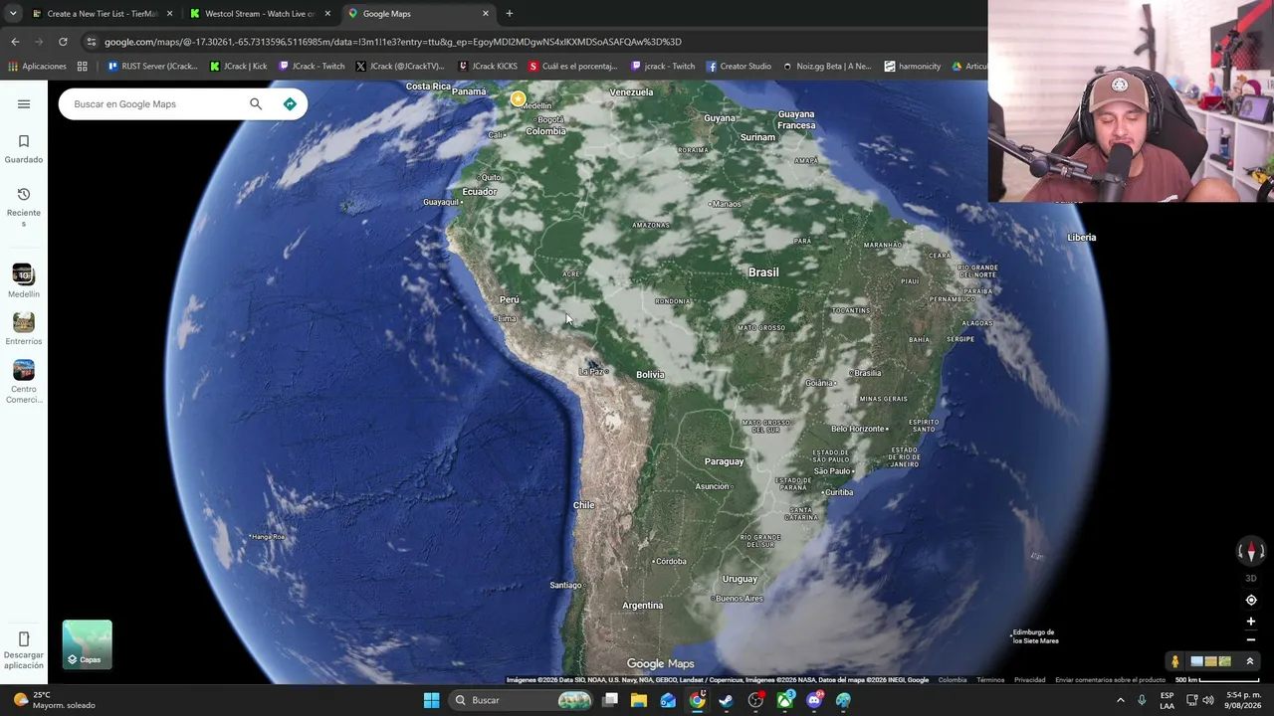Screen dimensions: 1274x716
Task: Toggle the 3D view button
Action: pyautogui.click(x=1251, y=578)
